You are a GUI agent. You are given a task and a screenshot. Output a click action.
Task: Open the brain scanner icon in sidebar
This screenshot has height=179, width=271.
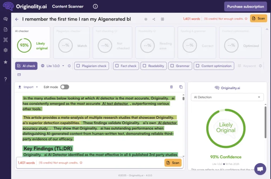tap(6, 19)
